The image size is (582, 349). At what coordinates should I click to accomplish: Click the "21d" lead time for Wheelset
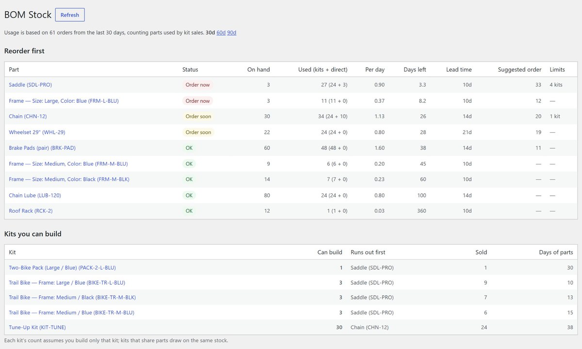[x=467, y=132]
